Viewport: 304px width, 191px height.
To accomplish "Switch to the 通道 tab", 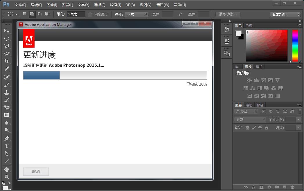I will click(x=249, y=105).
